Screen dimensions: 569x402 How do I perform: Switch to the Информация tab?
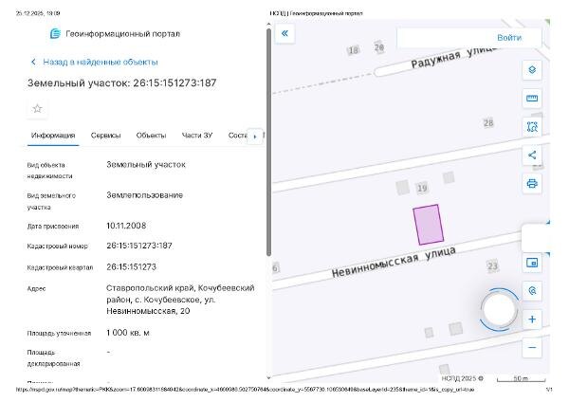tap(53, 136)
